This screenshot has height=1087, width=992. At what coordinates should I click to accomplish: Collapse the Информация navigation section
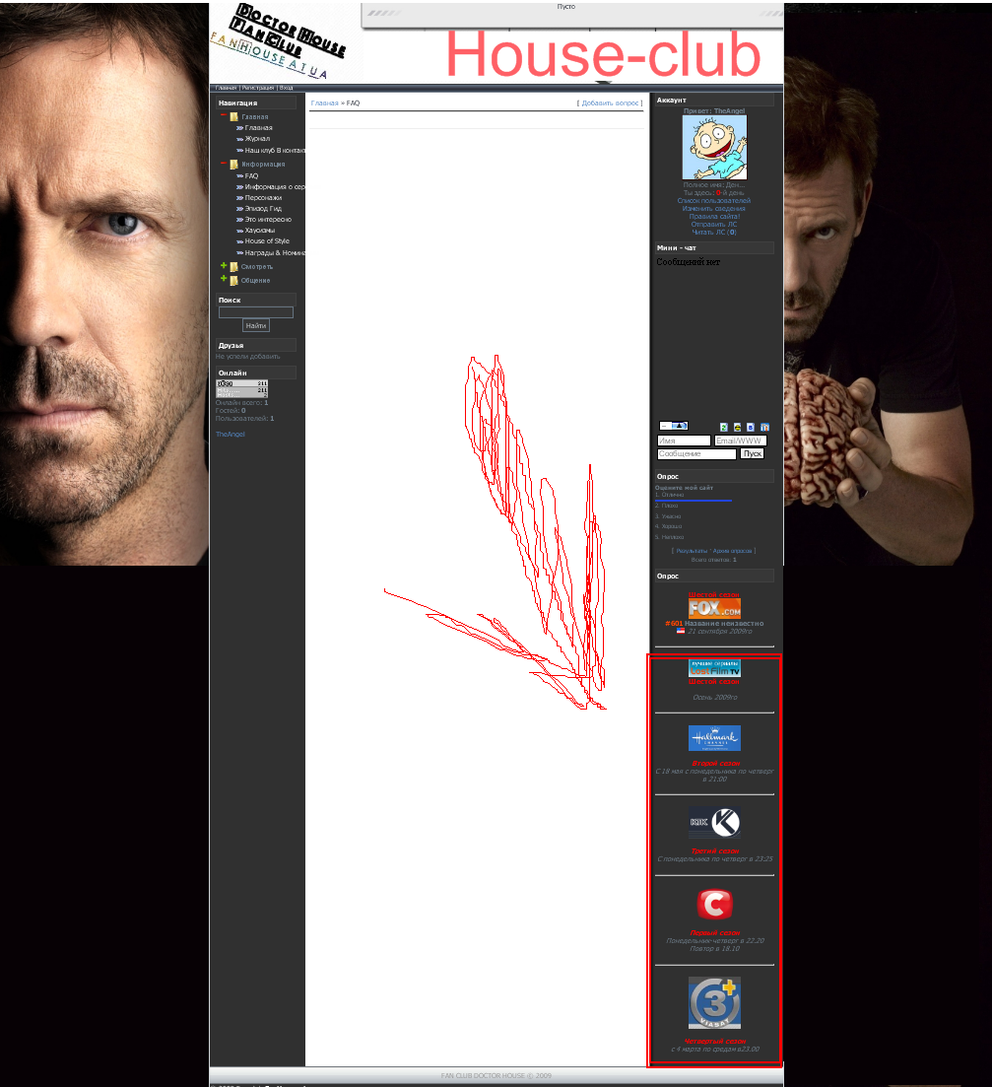click(223, 164)
